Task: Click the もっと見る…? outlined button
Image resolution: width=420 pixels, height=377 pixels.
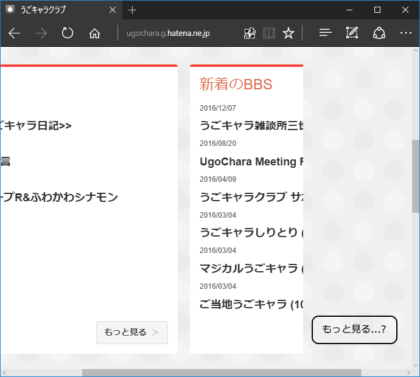Action: pyautogui.click(x=354, y=330)
